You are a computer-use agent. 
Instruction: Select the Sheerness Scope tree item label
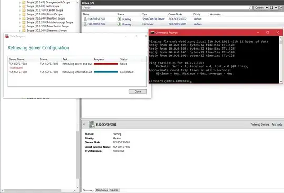pos(47,30)
